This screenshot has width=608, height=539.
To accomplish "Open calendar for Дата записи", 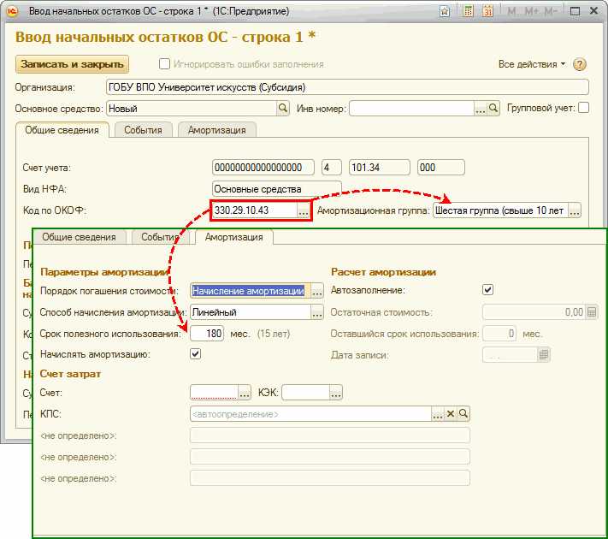I will click(x=544, y=355).
